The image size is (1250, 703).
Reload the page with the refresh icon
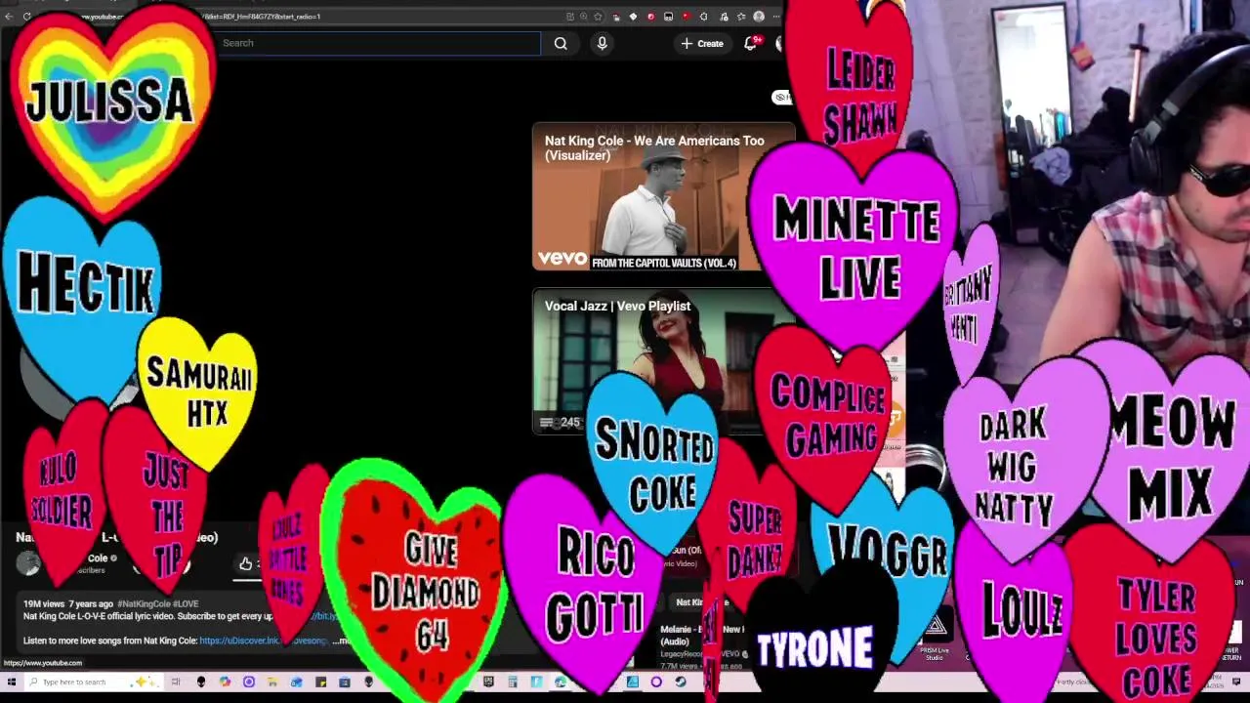click(27, 17)
